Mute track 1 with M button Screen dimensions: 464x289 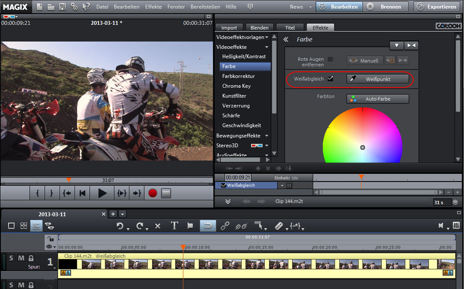click(x=21, y=258)
